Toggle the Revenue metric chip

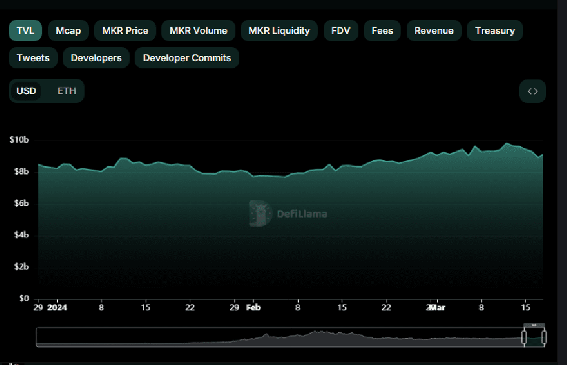[x=434, y=31]
